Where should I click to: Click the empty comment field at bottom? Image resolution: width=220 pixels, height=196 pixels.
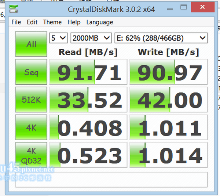pyautogui.click(x=111, y=180)
